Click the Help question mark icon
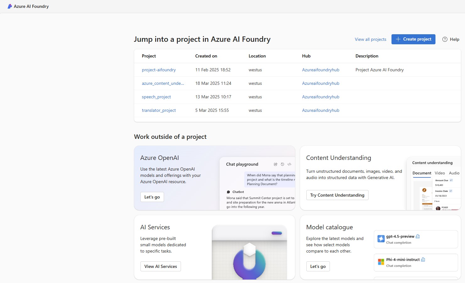Image resolution: width=465 pixels, height=283 pixels. coord(445,39)
